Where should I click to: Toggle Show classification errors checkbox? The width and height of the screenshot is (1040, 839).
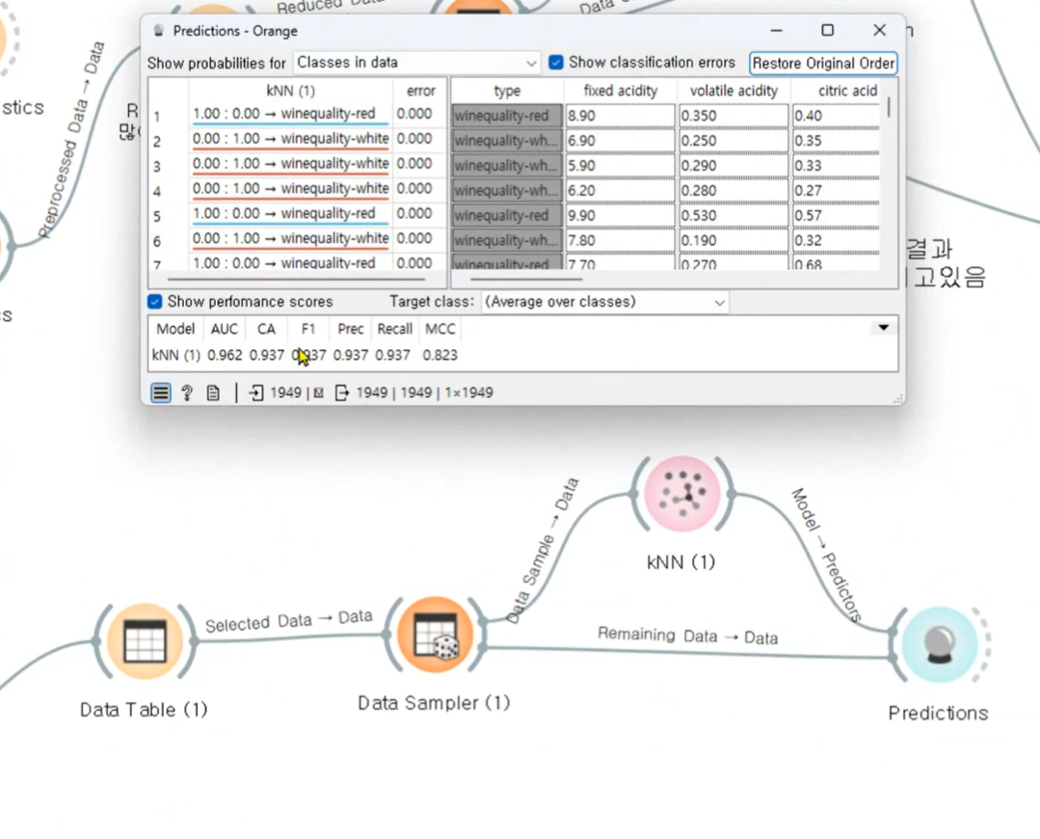(x=556, y=63)
